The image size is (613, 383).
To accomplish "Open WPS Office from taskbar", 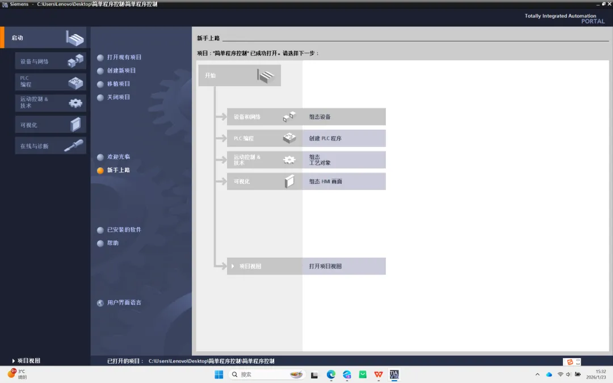I will 378,374.
